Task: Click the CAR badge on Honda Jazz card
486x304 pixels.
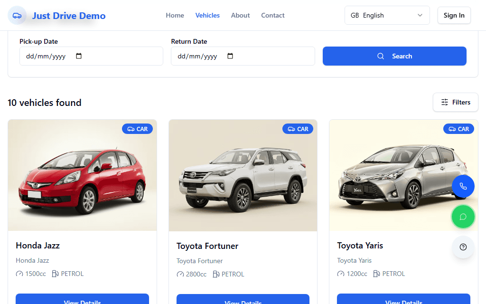Action: click(x=137, y=129)
